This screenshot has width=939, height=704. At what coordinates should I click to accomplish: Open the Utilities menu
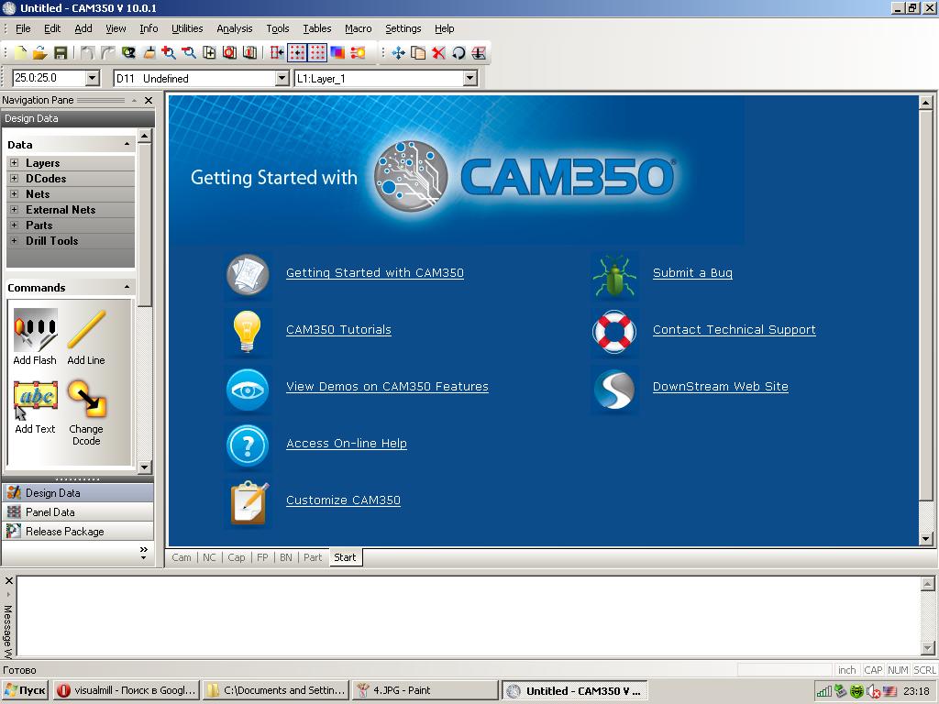[187, 28]
